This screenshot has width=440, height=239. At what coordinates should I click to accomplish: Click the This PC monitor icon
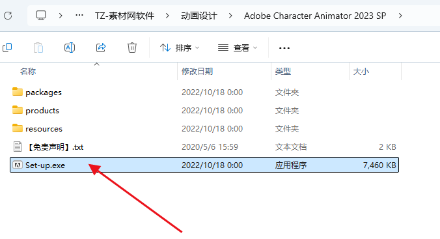click(x=41, y=16)
